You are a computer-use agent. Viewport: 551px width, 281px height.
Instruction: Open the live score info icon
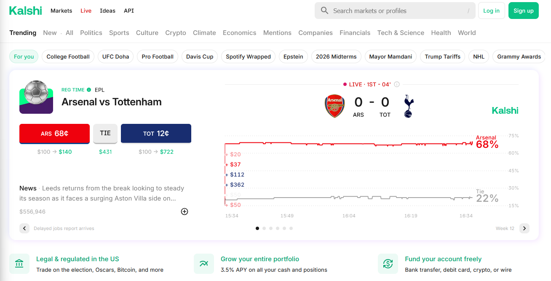coord(397,84)
